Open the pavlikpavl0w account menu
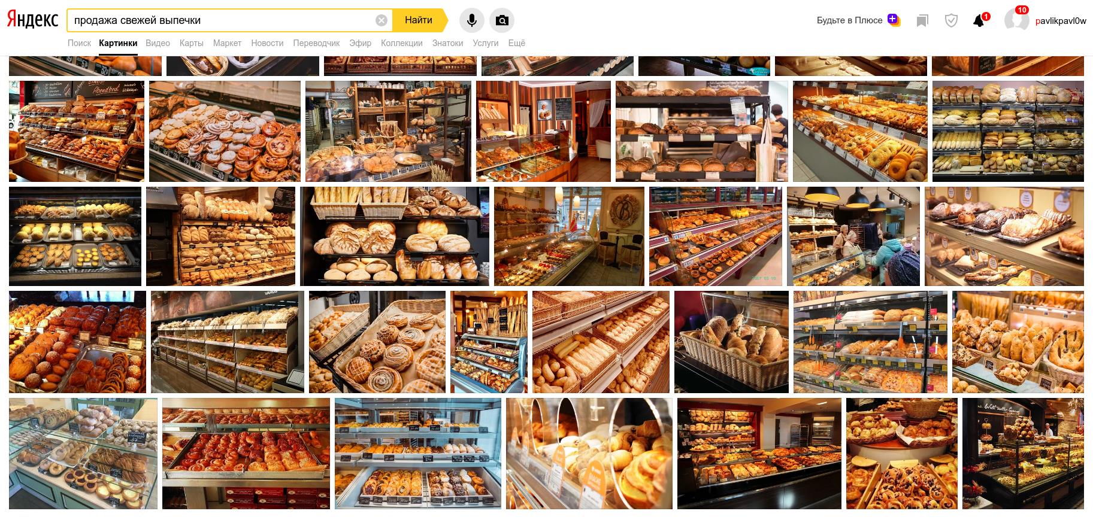This screenshot has height=520, width=1093. (1061, 20)
